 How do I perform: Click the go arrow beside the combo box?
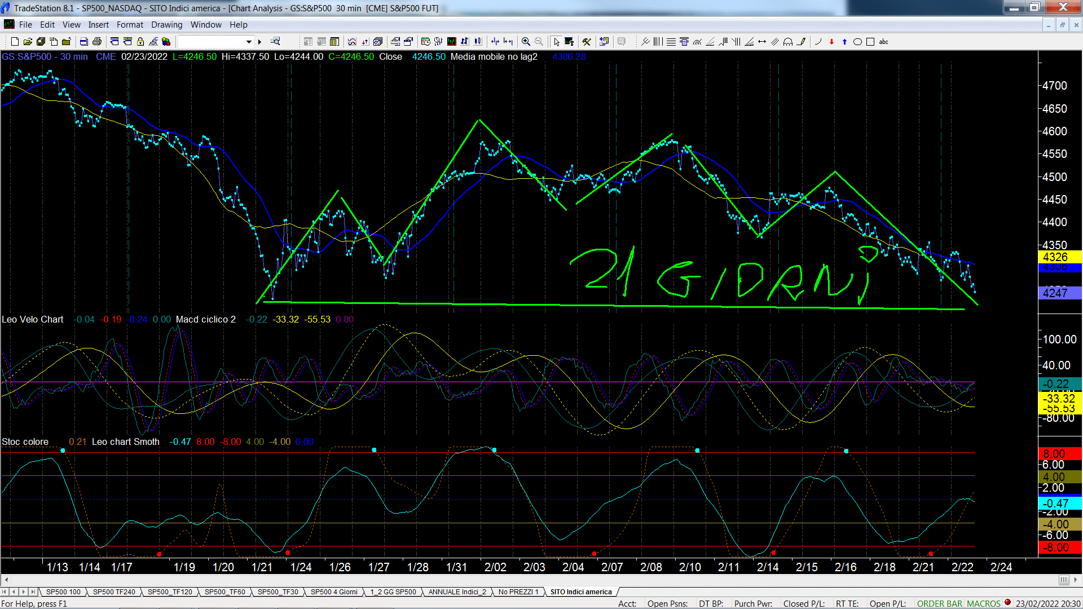point(259,41)
